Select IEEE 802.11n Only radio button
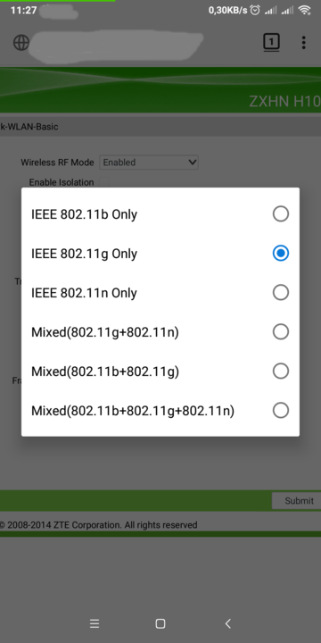The width and height of the screenshot is (321, 643). (281, 292)
